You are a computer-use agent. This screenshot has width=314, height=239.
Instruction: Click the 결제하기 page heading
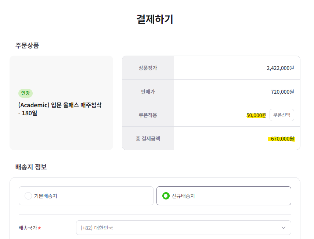point(155,19)
